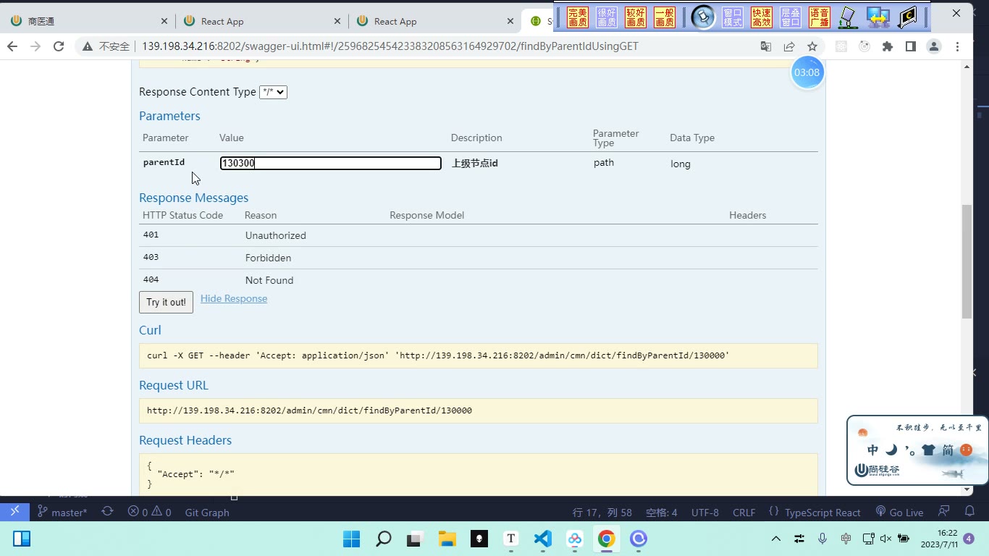Toggle 窗口模式 in remote toolbar

733,17
